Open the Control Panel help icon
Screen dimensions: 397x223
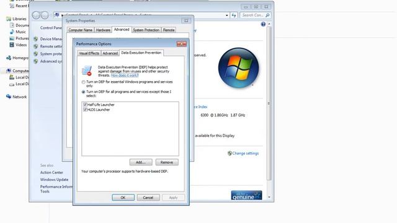pyautogui.click(x=263, y=24)
